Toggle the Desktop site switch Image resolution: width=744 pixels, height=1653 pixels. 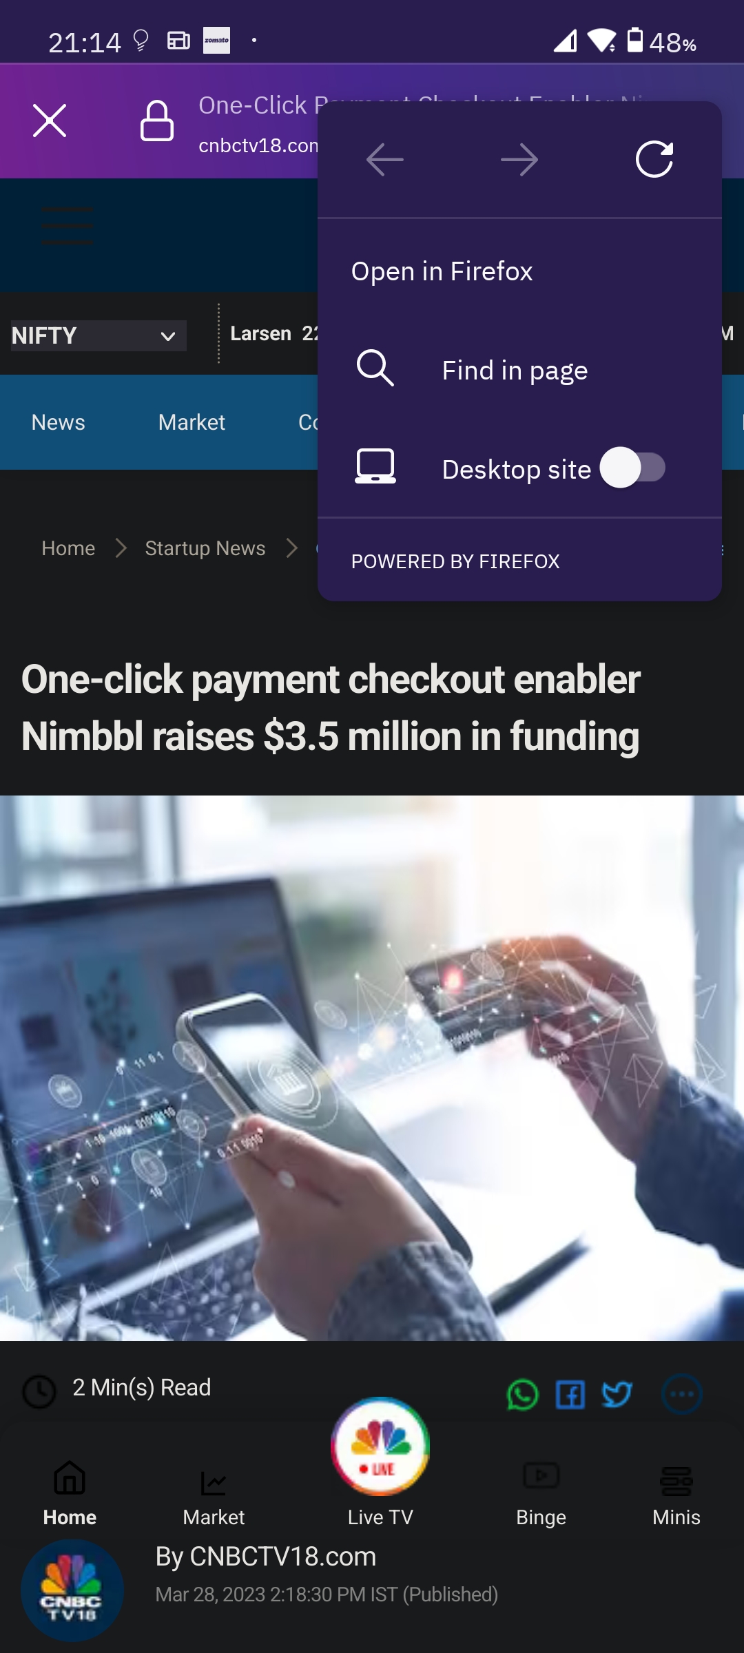point(632,468)
